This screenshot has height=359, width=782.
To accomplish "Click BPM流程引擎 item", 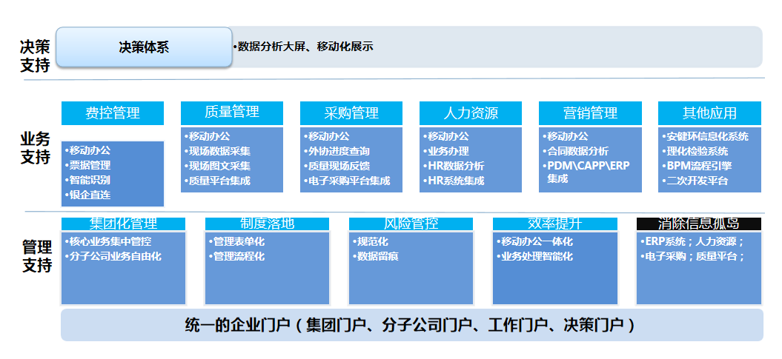I will click(697, 167).
